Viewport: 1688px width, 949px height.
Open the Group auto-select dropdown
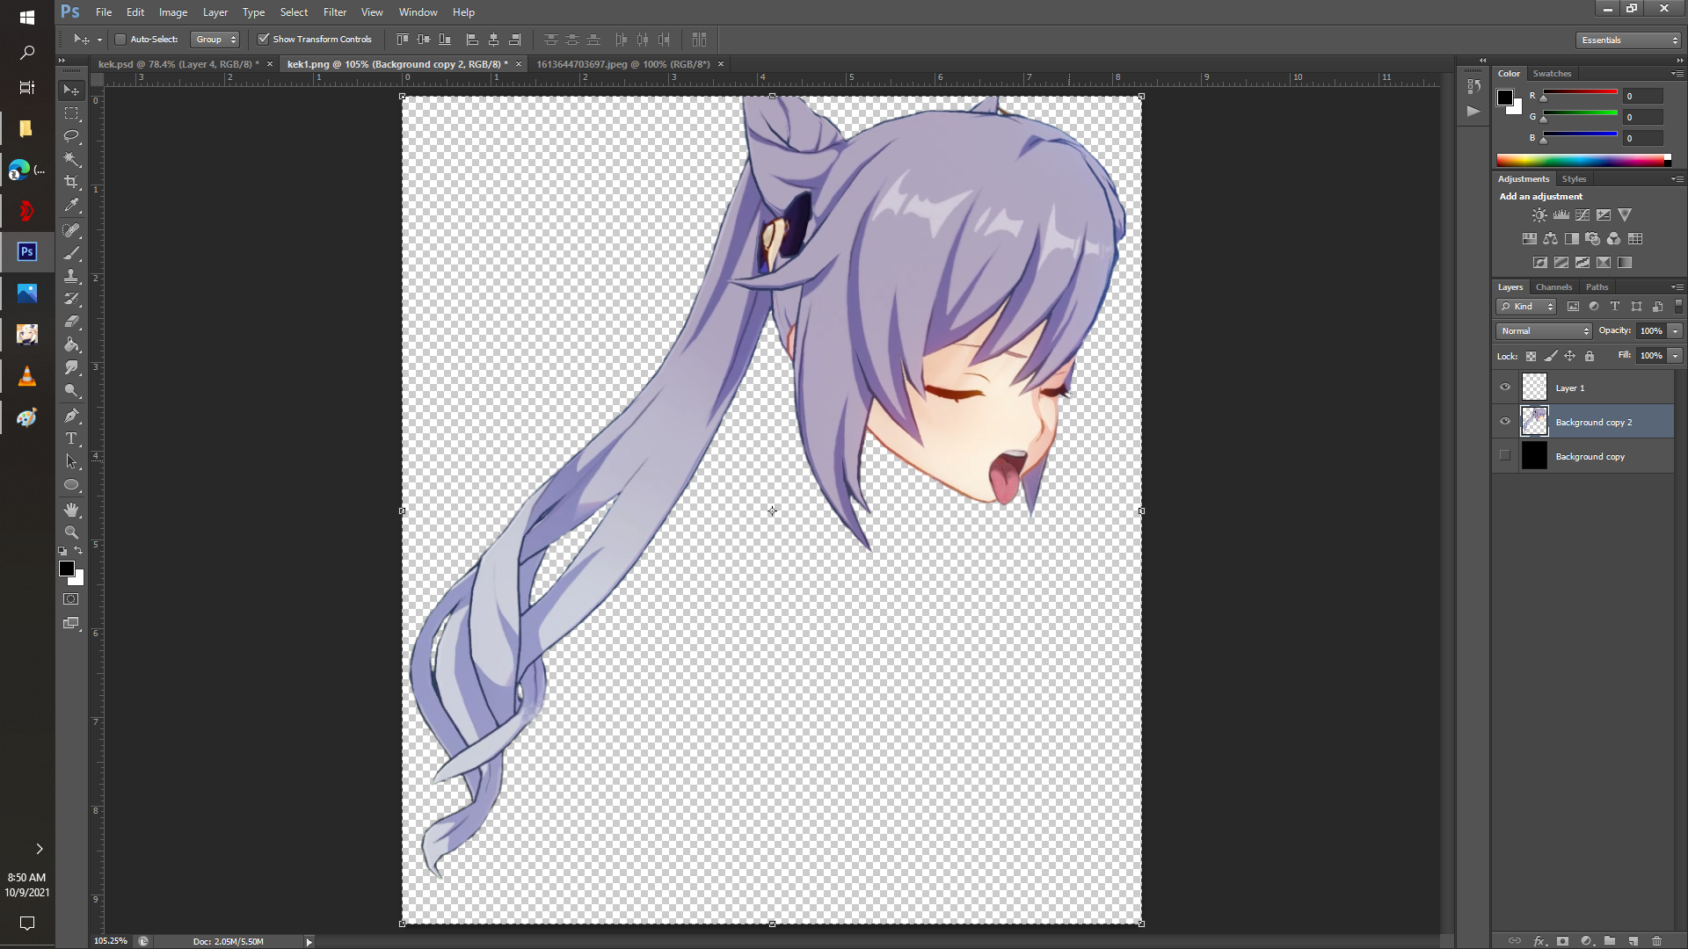tap(215, 40)
